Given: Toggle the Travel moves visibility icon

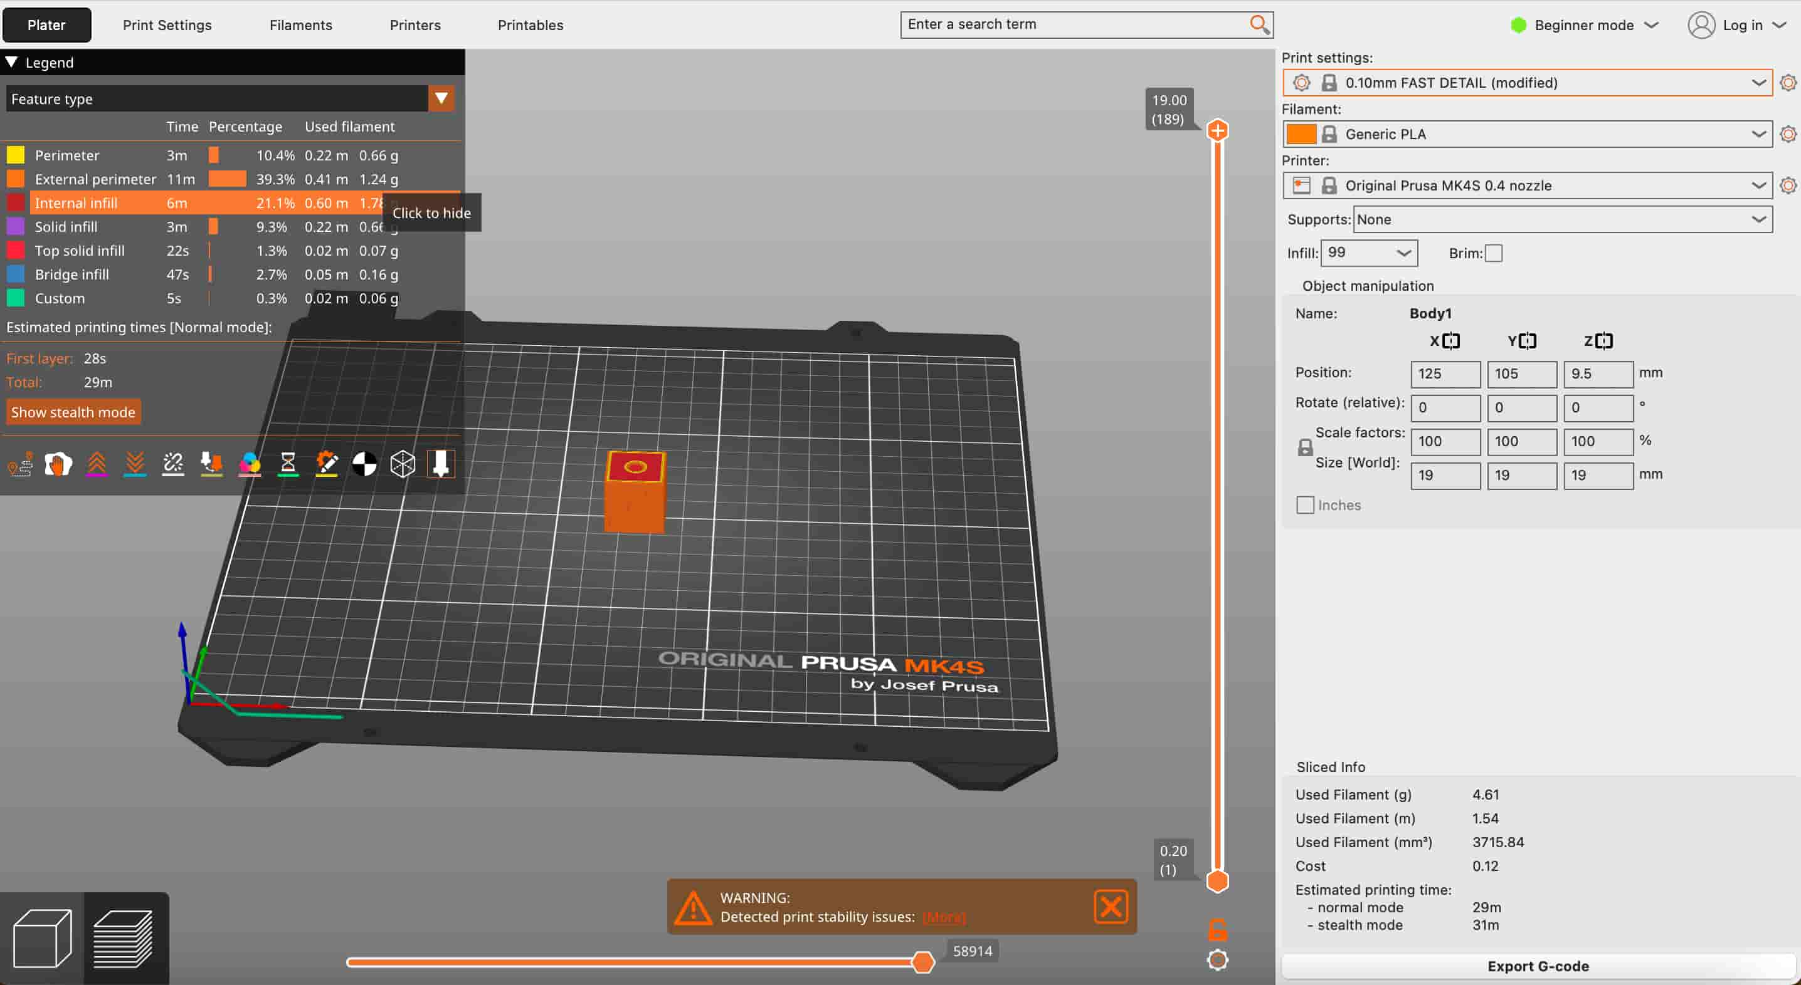Looking at the screenshot, I should click(20, 464).
